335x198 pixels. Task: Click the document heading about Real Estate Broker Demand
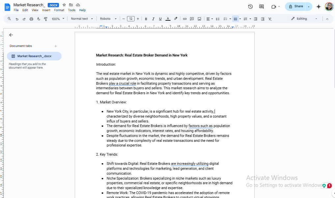pyautogui.click(x=142, y=55)
